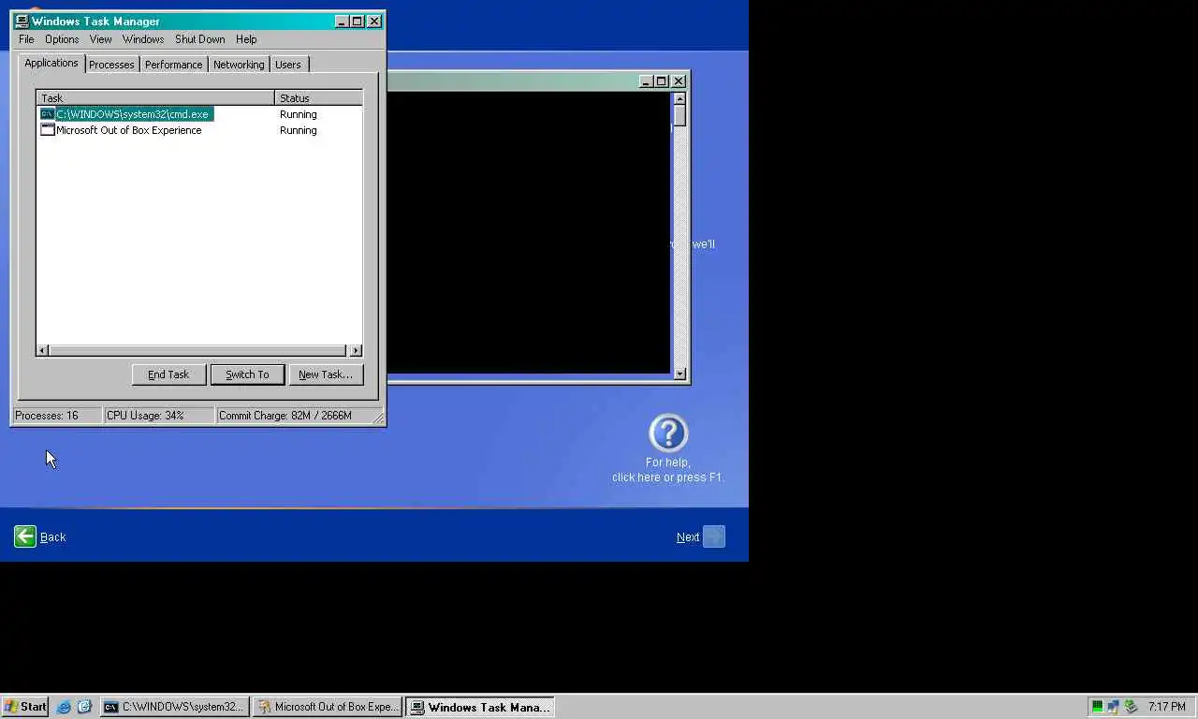This screenshot has width=1198, height=719.
Task: Click the command prompt scroll down arrow
Action: pos(679,374)
